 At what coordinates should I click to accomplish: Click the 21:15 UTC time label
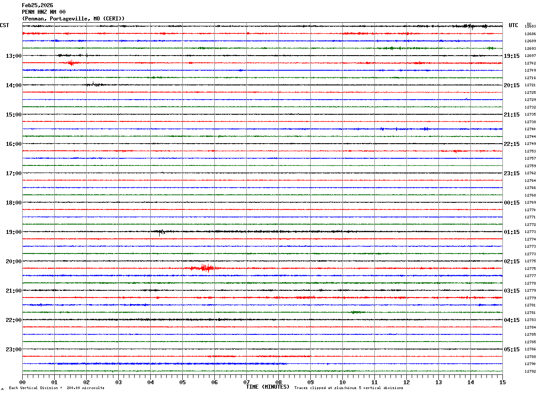point(512,115)
